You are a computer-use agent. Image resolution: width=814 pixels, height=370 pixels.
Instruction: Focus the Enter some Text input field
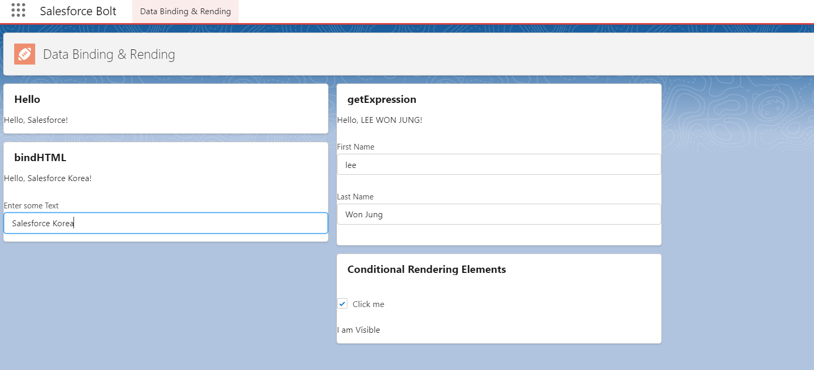[166, 223]
